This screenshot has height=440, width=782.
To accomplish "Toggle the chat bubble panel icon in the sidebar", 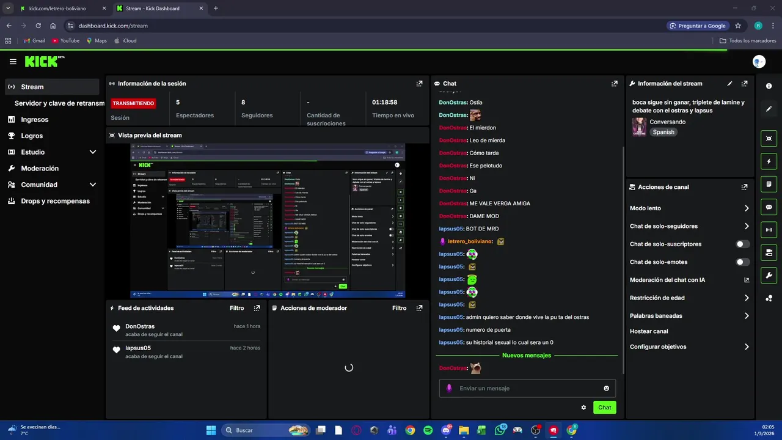I will [769, 207].
